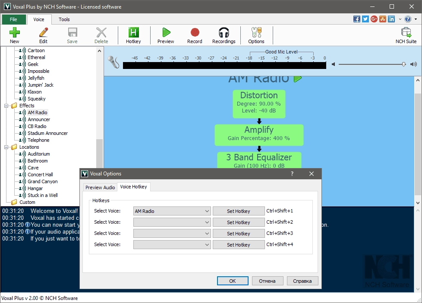
Task: Open the Hotkey toolbar tool
Action: tap(133, 35)
